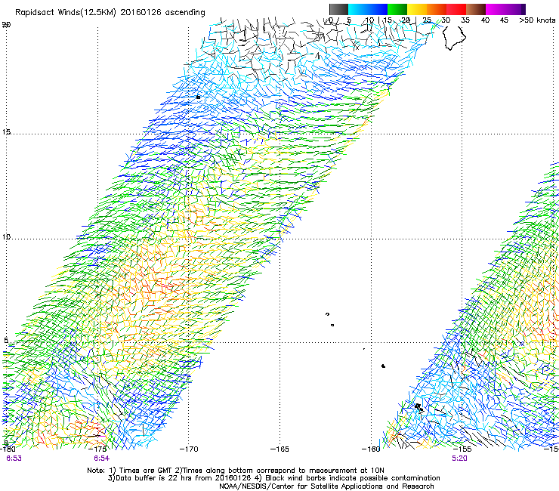Click the latitude "10" label on left axis
Screen dimensions: 559x491
(x=6, y=236)
